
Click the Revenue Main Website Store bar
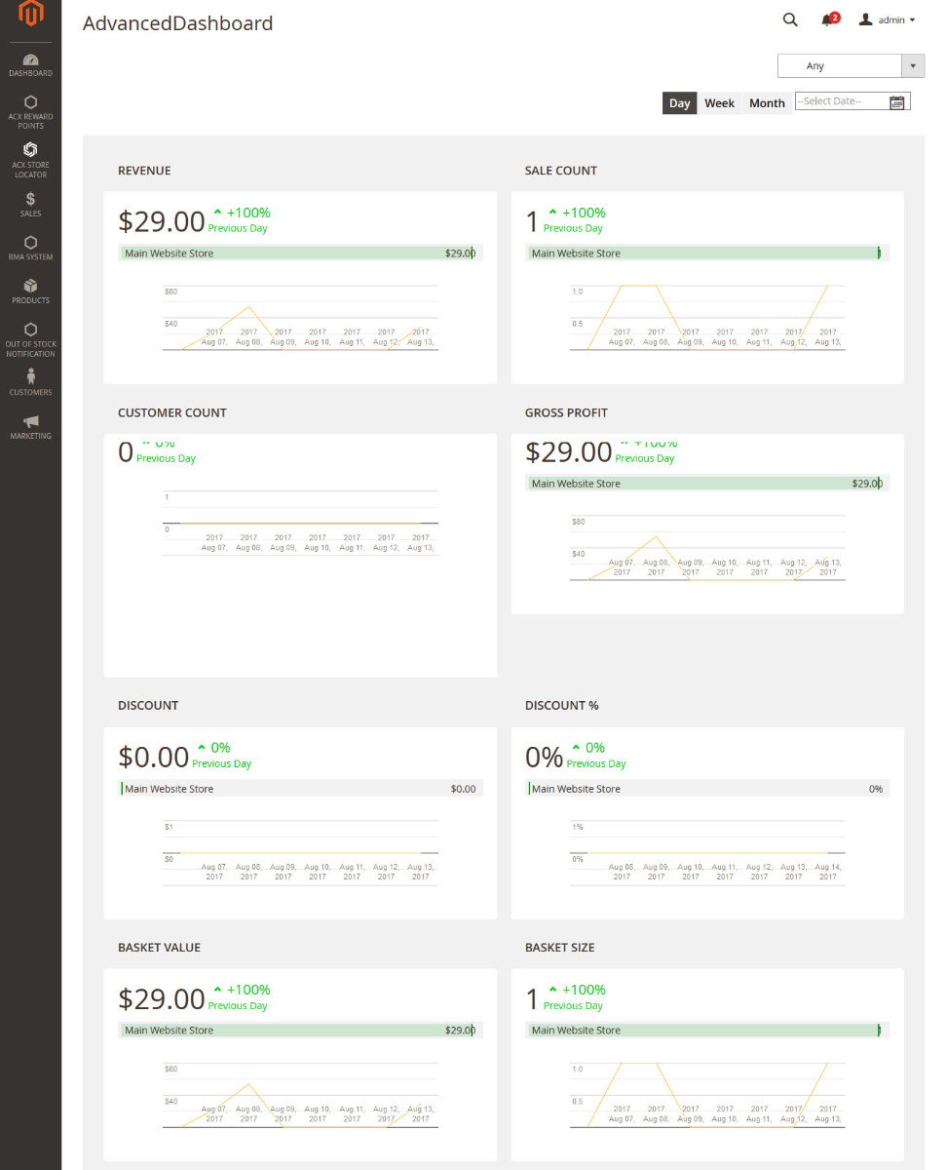tap(300, 253)
